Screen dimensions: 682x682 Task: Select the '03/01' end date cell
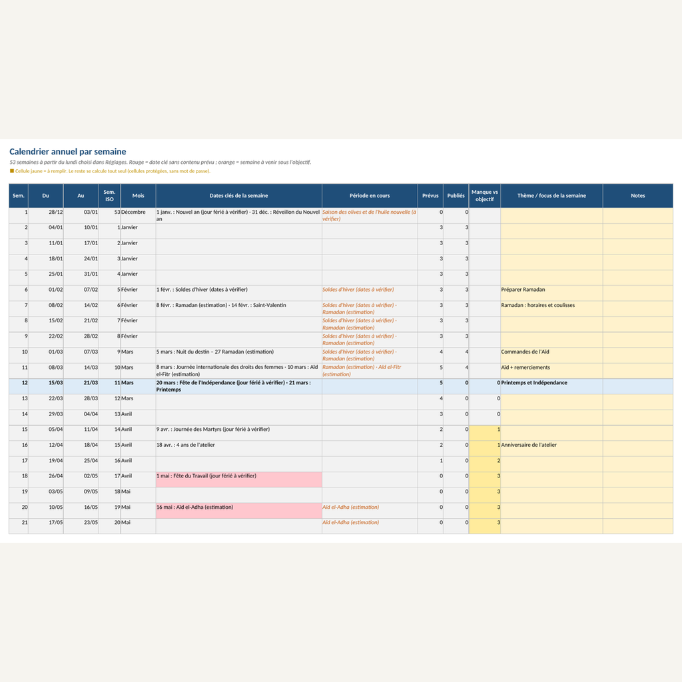point(81,215)
